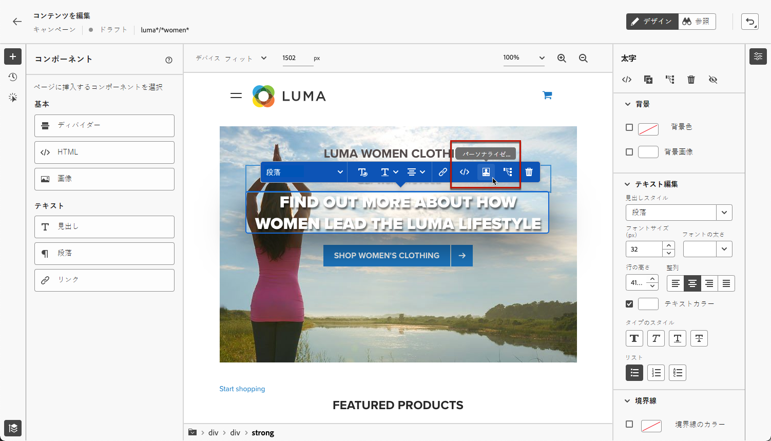
Task: Apply underline in タイプのスタイル
Action: tap(678, 338)
